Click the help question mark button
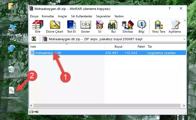 click(169, 8)
